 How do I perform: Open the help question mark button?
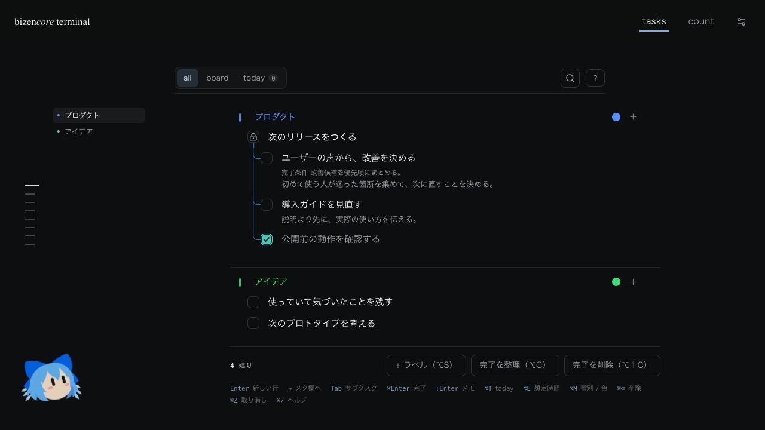[x=595, y=78]
